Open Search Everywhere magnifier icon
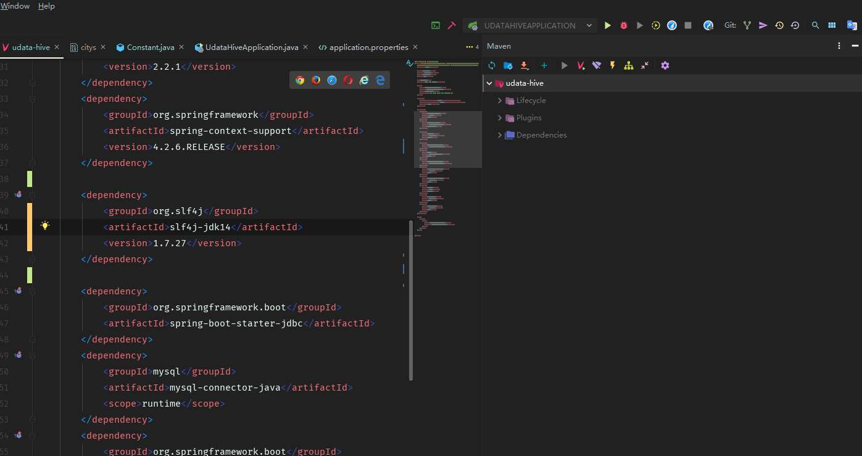Screen dimensions: 862x456 click(816, 25)
